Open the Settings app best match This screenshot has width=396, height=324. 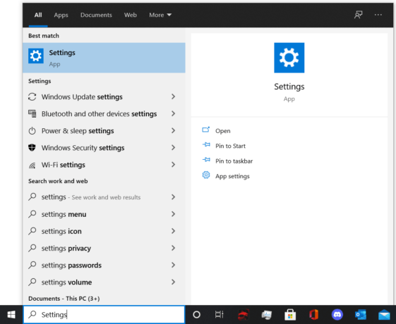coord(104,58)
